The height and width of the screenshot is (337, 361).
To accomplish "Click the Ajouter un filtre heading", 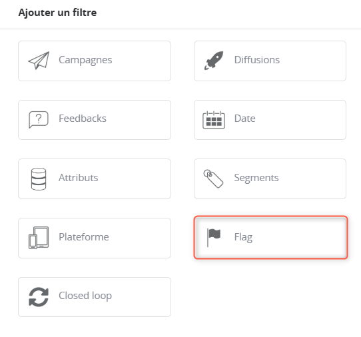I will 57,13.
